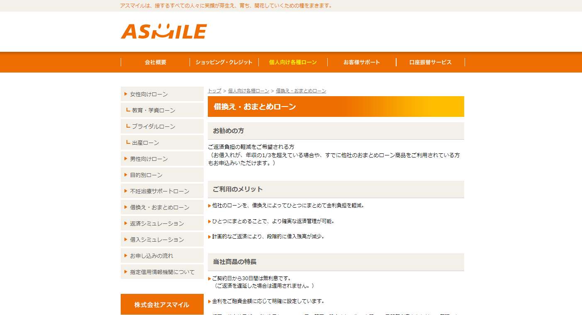The width and height of the screenshot is (582, 315).
Task: Open 返済シミュレーション sidebar link
Action: (162, 223)
